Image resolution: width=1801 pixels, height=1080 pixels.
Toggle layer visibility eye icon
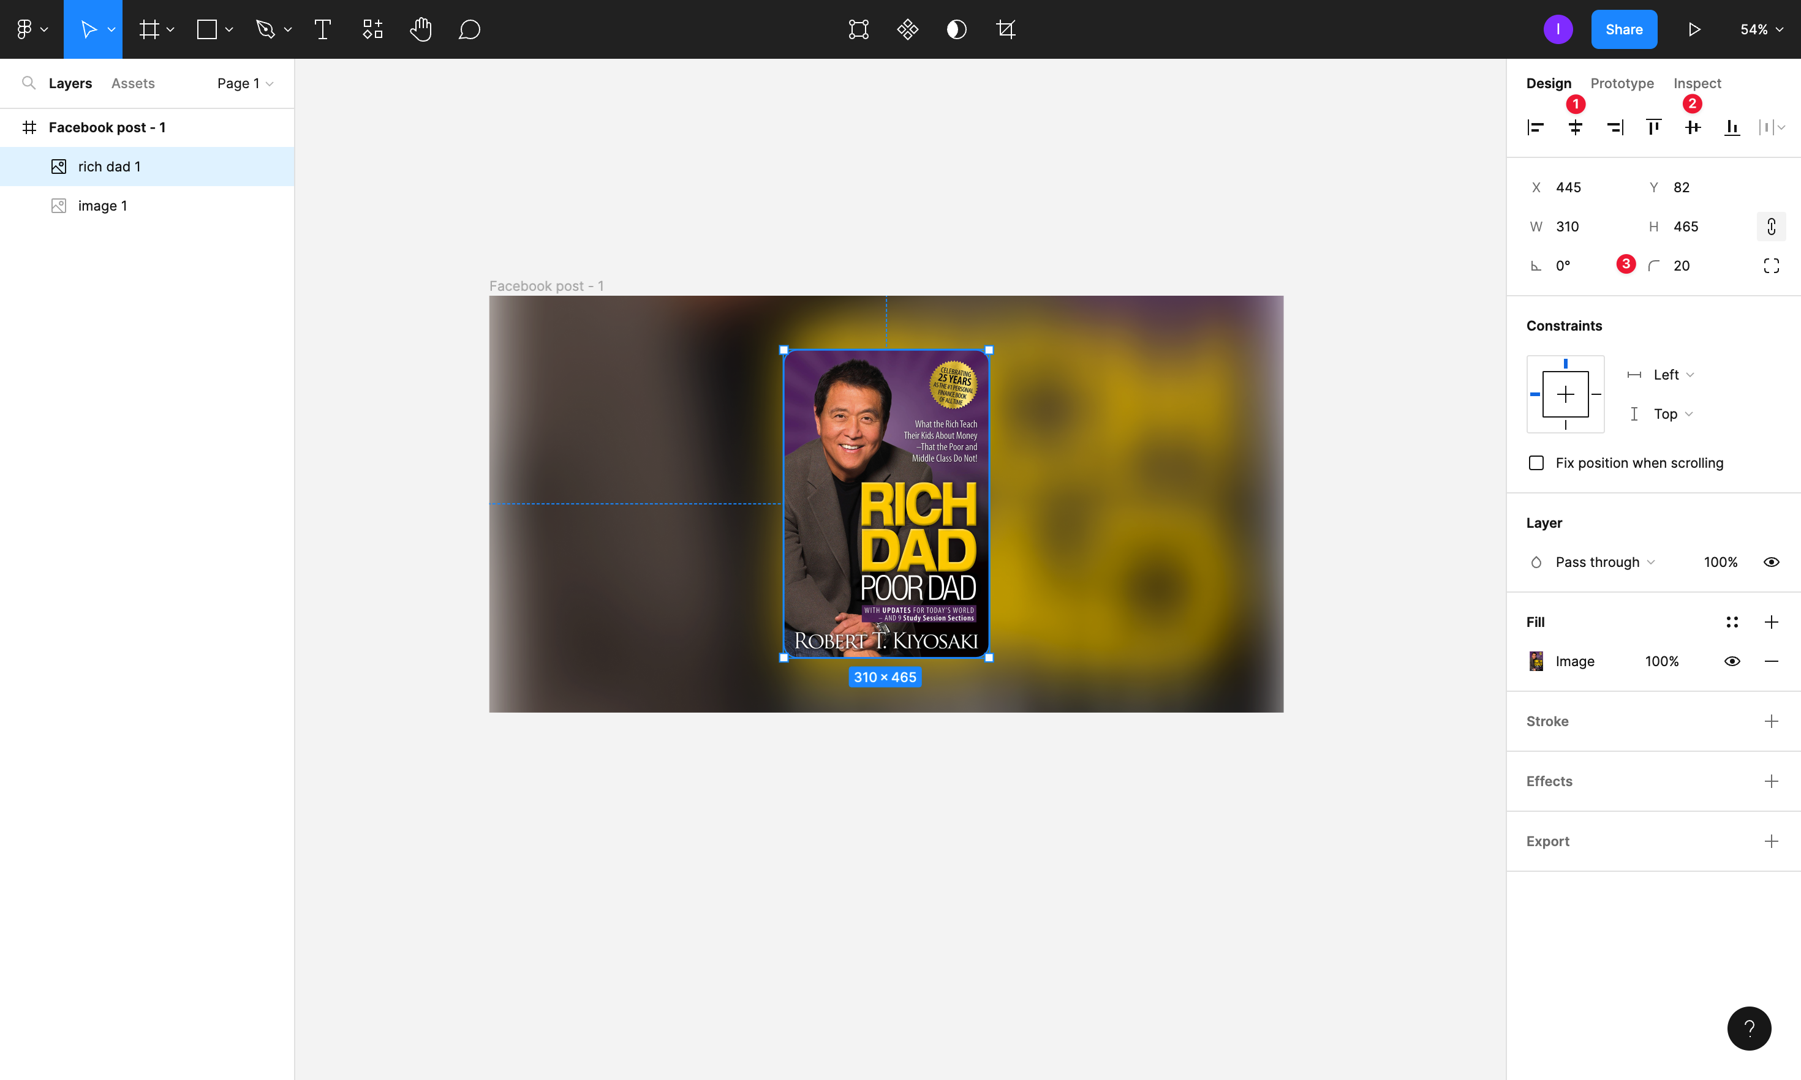[1772, 562]
